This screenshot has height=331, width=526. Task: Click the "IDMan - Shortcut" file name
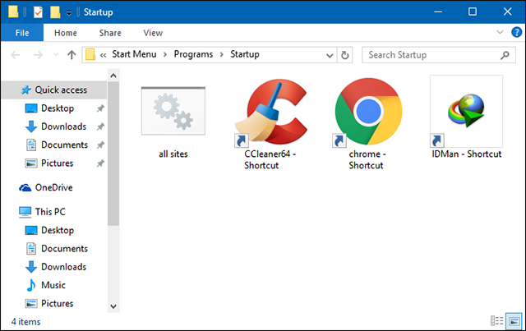click(467, 154)
